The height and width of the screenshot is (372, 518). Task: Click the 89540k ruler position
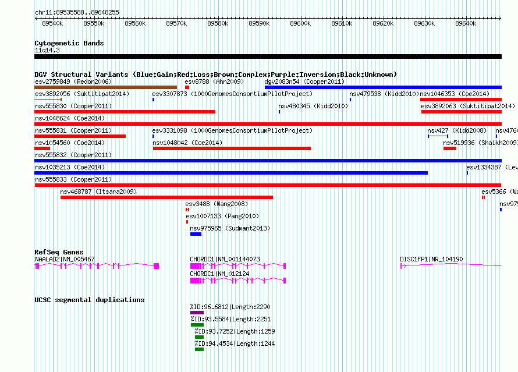coord(52,23)
